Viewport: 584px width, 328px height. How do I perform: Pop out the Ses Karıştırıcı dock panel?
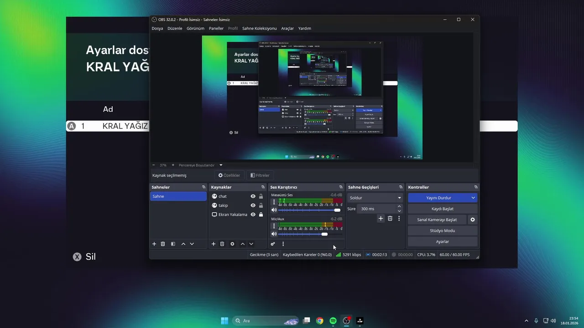pyautogui.click(x=341, y=187)
